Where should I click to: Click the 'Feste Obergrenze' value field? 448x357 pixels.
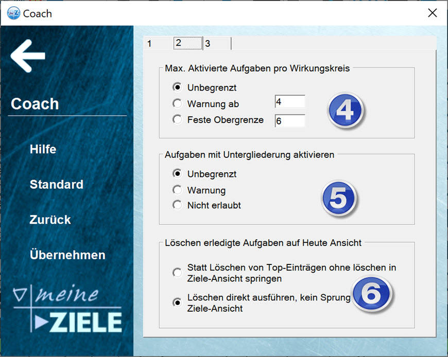pyautogui.click(x=289, y=121)
